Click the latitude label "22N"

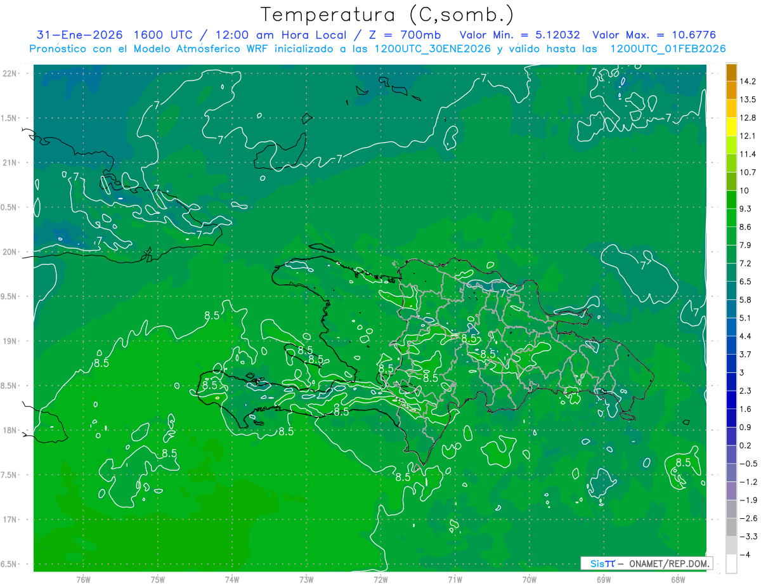11,74
